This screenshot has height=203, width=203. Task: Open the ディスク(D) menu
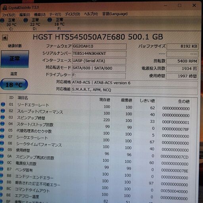coord(73,14)
